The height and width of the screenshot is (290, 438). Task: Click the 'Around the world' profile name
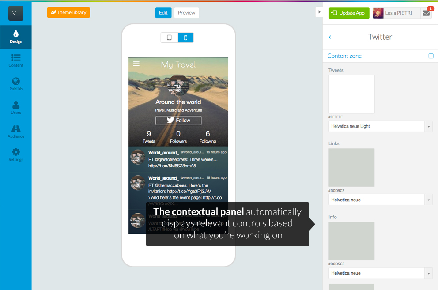tap(178, 102)
